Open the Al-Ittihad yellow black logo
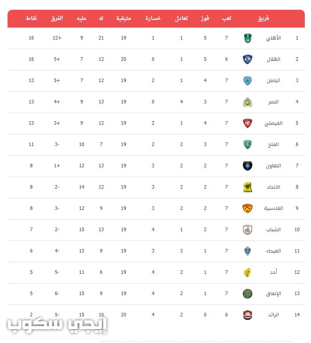This screenshot has height=343, width=311. coord(248,187)
